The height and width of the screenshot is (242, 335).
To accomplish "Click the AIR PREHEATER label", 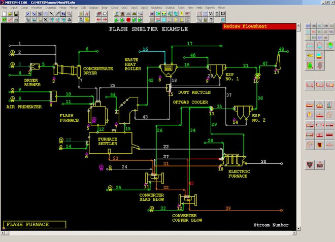I will click(x=24, y=107).
